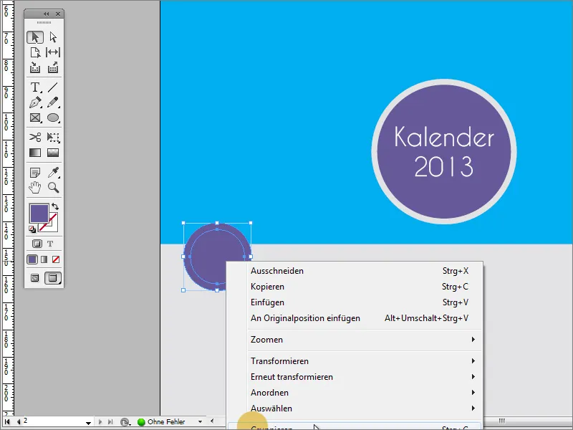Swap fill and stroke colors
The height and width of the screenshot is (430, 573).
[55, 206]
